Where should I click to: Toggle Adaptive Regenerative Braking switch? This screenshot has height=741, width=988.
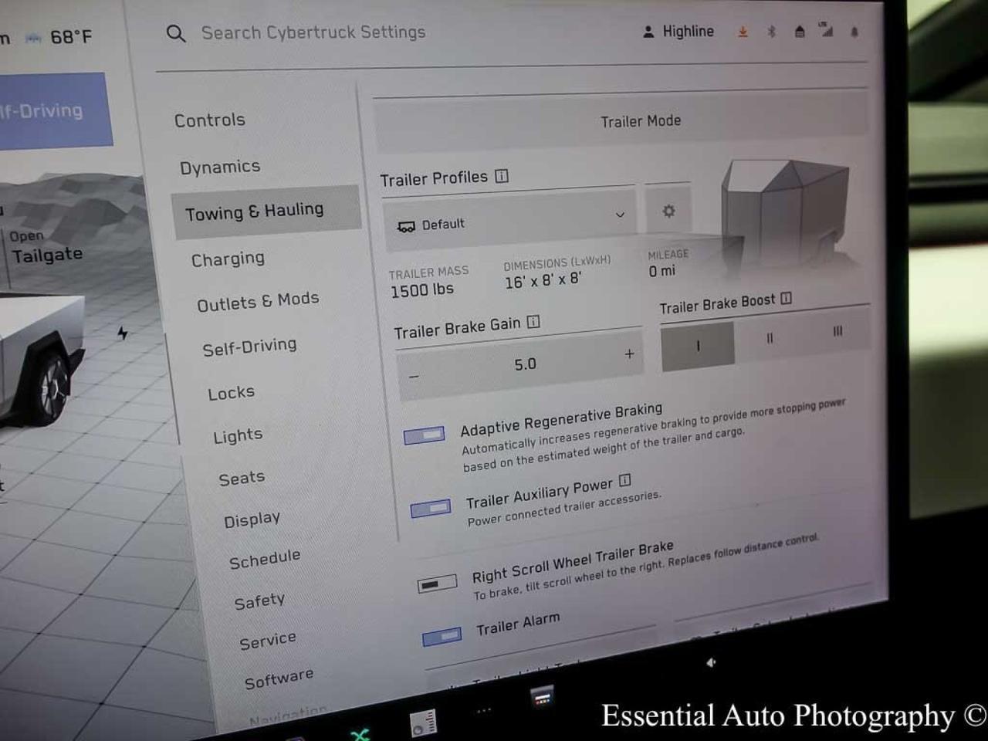pos(425,435)
